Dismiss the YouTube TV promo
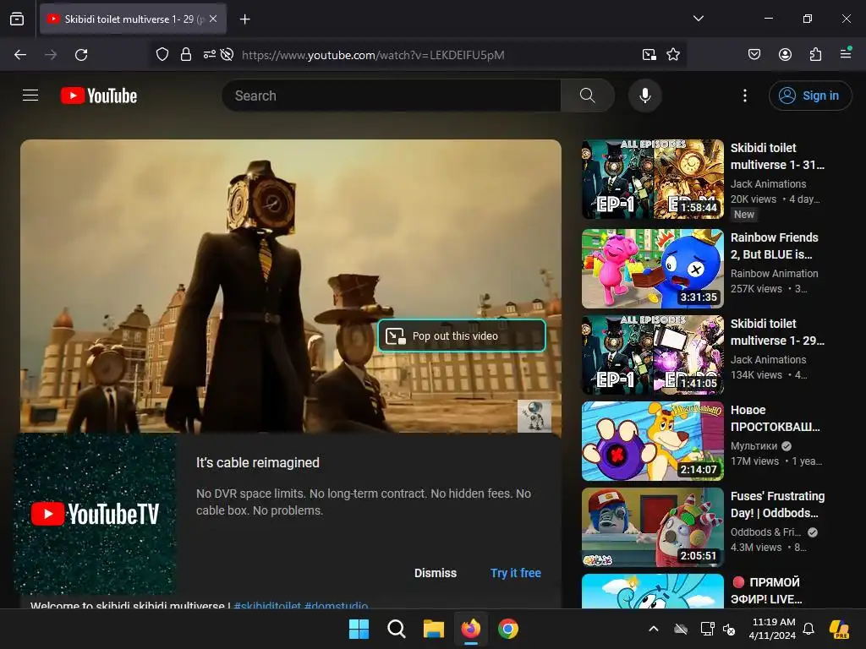The width and height of the screenshot is (866, 649). [436, 573]
